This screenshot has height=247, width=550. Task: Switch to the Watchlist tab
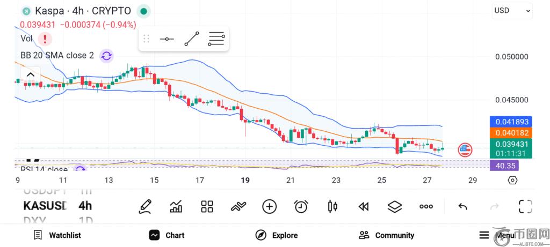(57, 235)
